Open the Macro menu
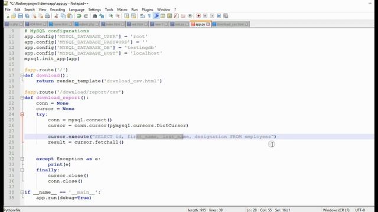The image size is (378, 212). (x=122, y=9)
